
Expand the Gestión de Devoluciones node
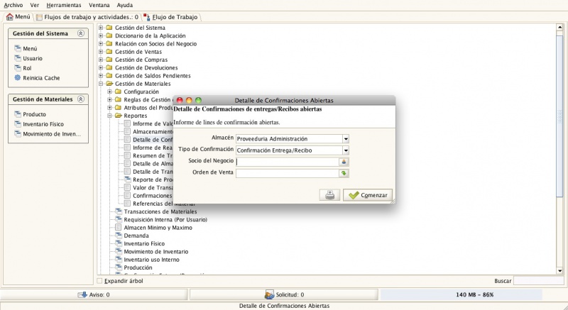pos(101,67)
